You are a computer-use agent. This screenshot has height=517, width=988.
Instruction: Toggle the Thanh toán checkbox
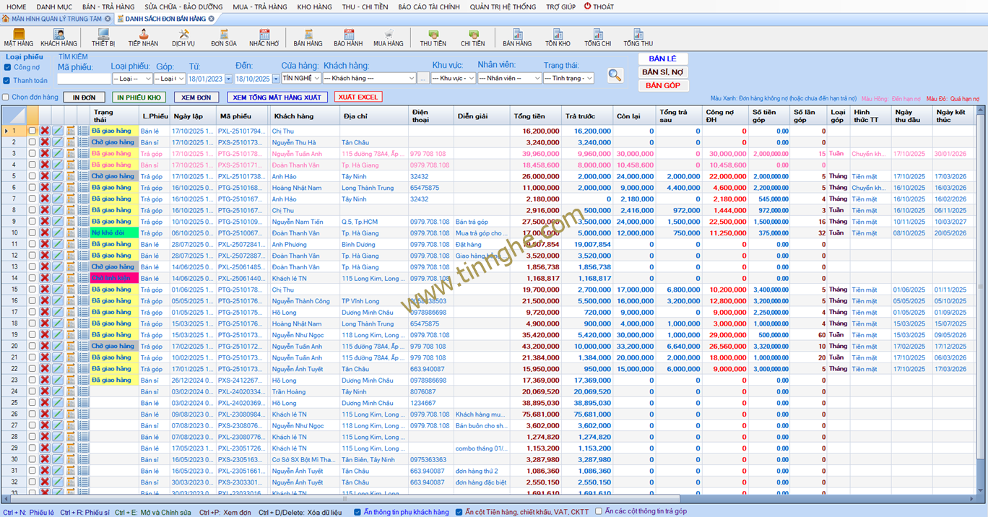coord(6,81)
